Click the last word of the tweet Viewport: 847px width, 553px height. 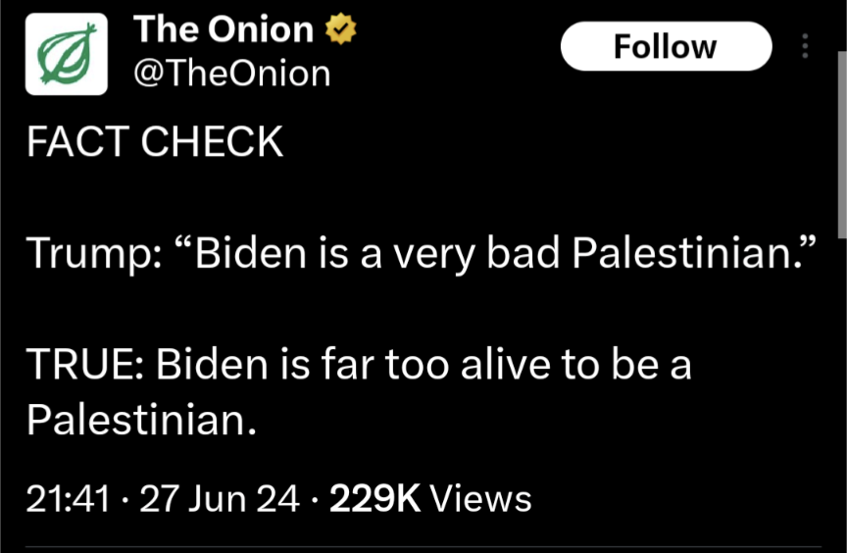click(x=140, y=421)
